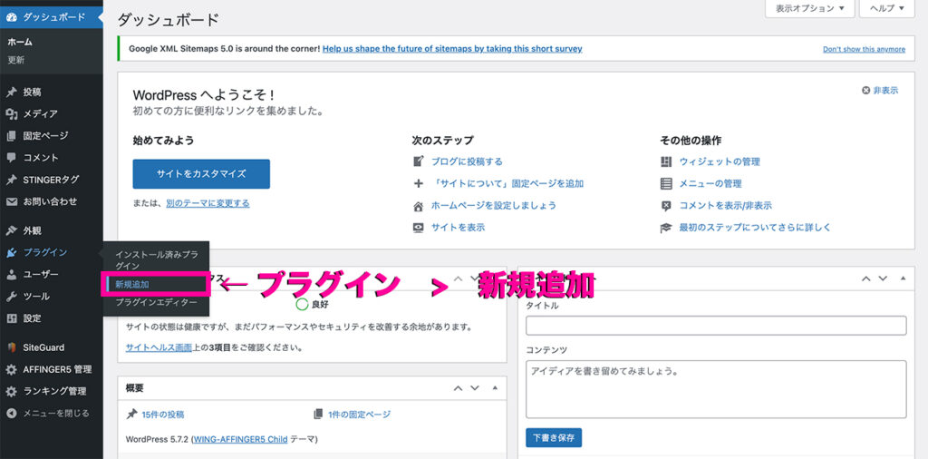928x459 pixels.
Task: Click the house icon beside ホームページを設定しましょう
Action: tap(419, 206)
